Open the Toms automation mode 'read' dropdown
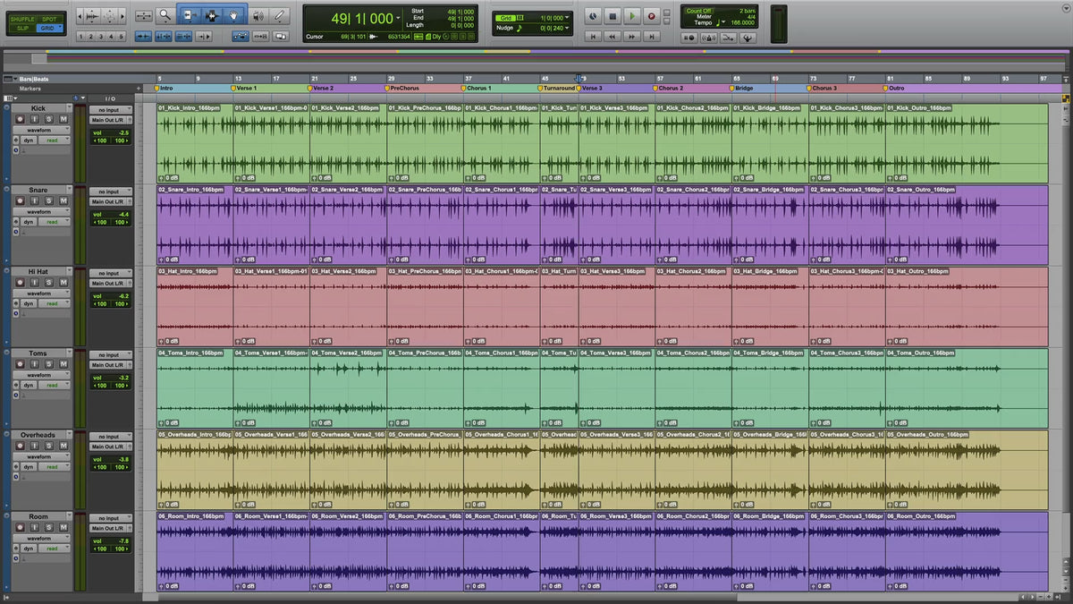Screen dimensions: 1073x604 [55, 386]
